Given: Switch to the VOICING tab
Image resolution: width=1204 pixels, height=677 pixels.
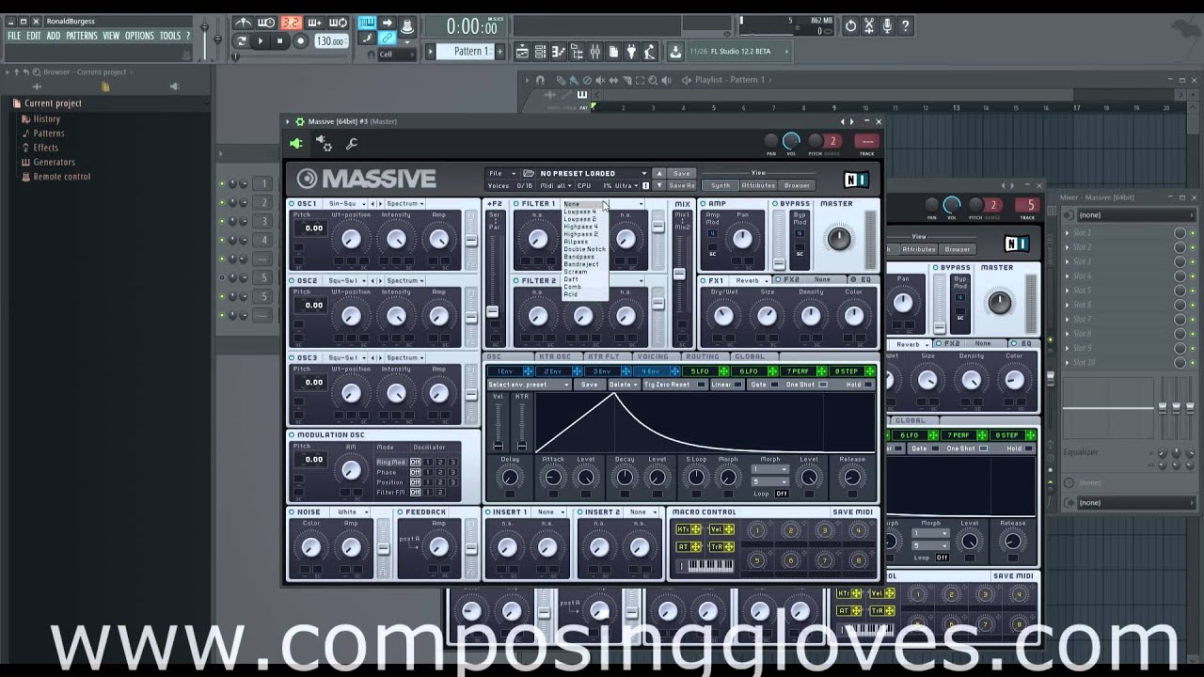Looking at the screenshot, I should 653,357.
